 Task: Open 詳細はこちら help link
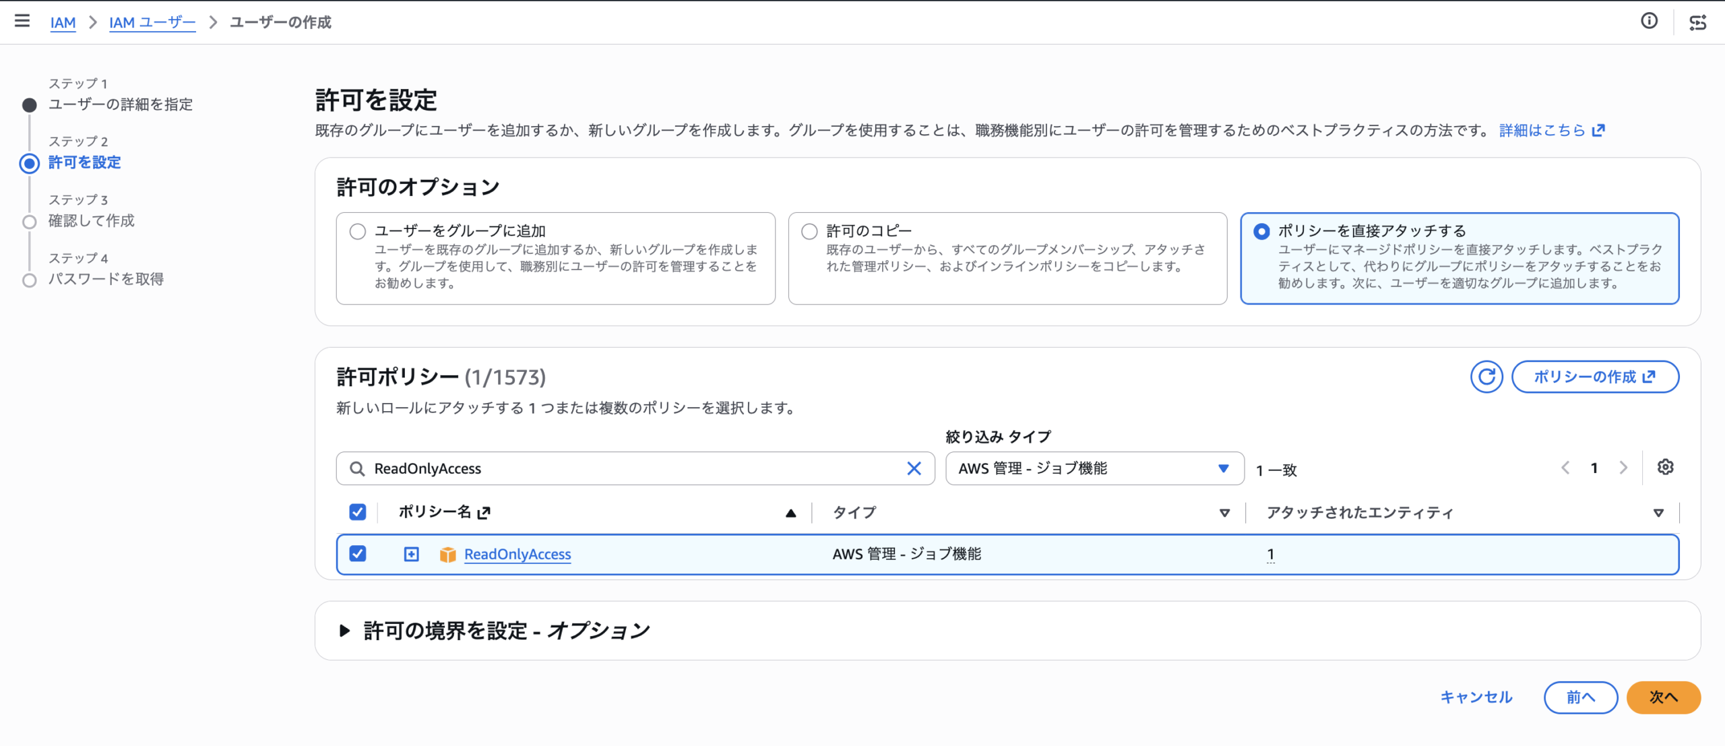pyautogui.click(x=1552, y=130)
